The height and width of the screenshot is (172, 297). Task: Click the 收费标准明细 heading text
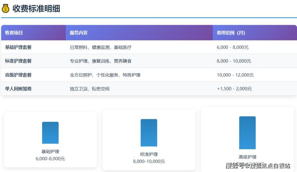36,8
